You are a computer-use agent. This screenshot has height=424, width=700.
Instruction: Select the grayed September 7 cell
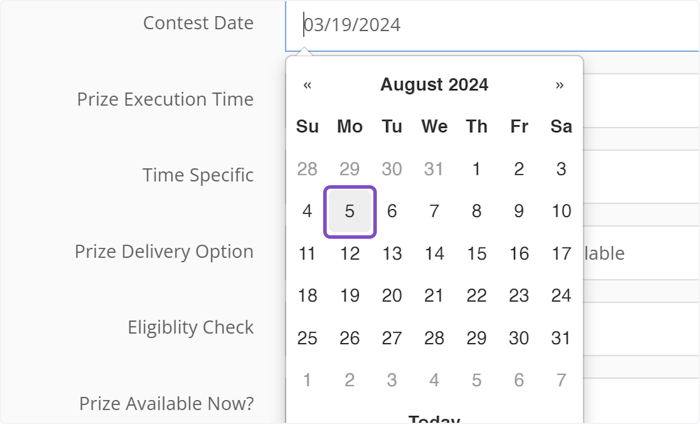click(561, 380)
